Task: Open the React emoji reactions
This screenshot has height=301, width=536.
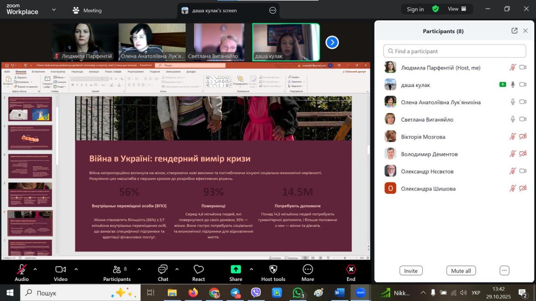Action: click(x=198, y=270)
